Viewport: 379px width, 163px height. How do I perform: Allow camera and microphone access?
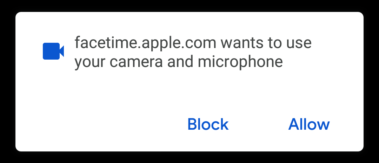(309, 124)
